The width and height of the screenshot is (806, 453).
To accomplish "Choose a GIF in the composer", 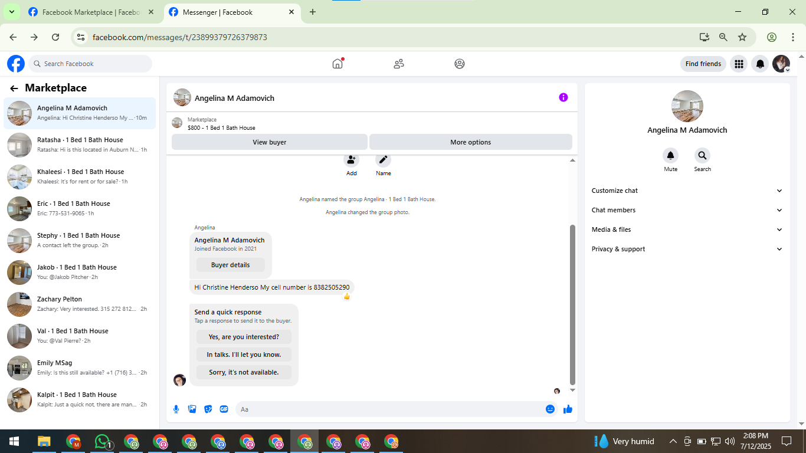I will pos(224,409).
